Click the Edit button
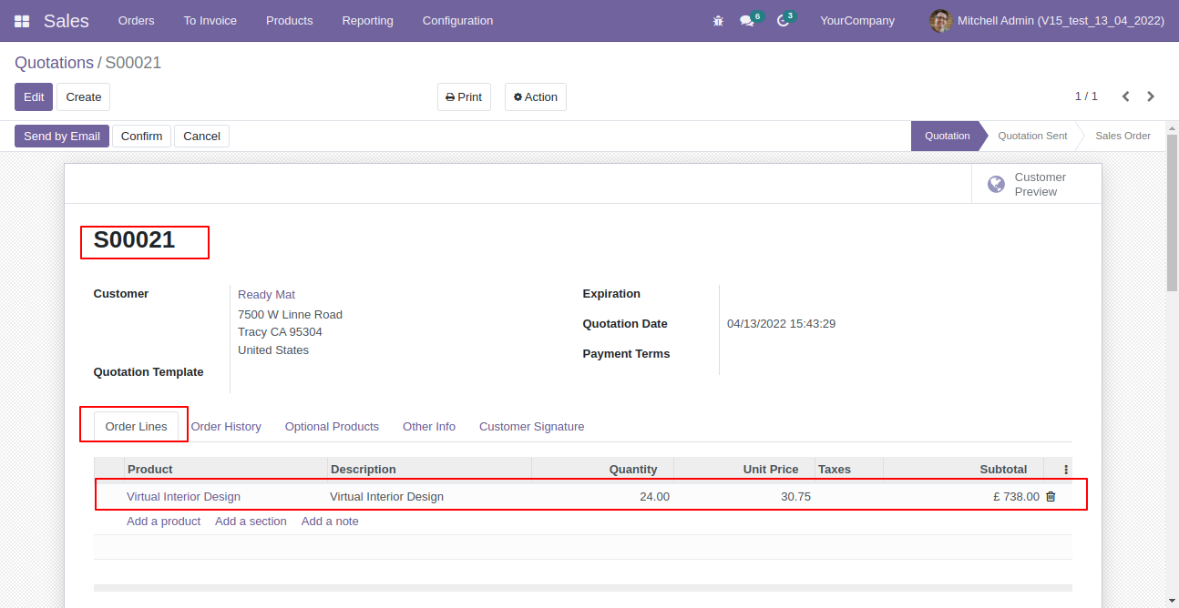Viewport: 1179px width, 608px height. point(34,97)
